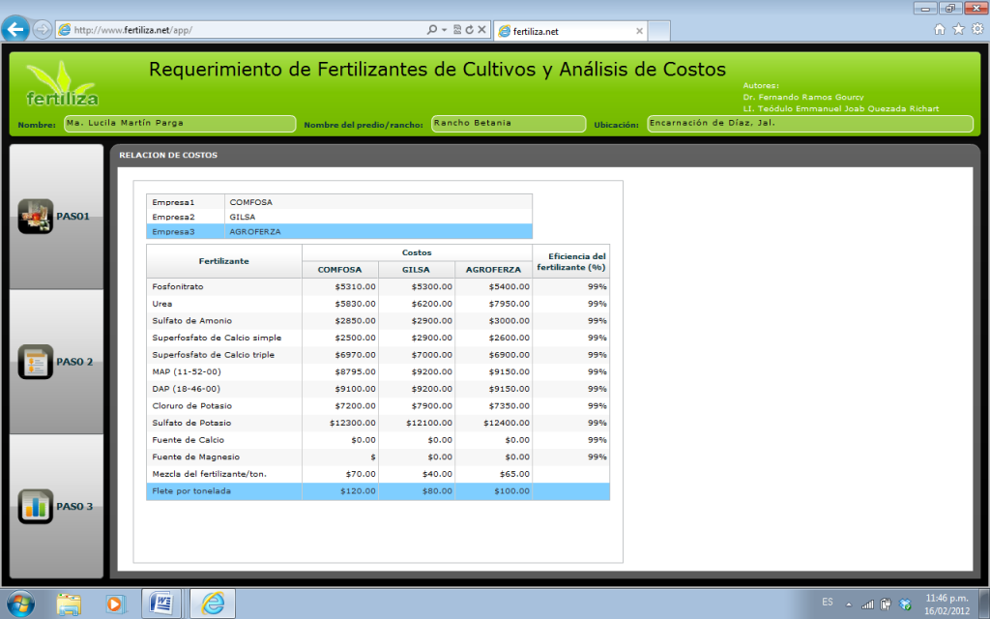Select the DAP (18-46-00) row label
The width and height of the screenshot is (990, 619).
(187, 389)
